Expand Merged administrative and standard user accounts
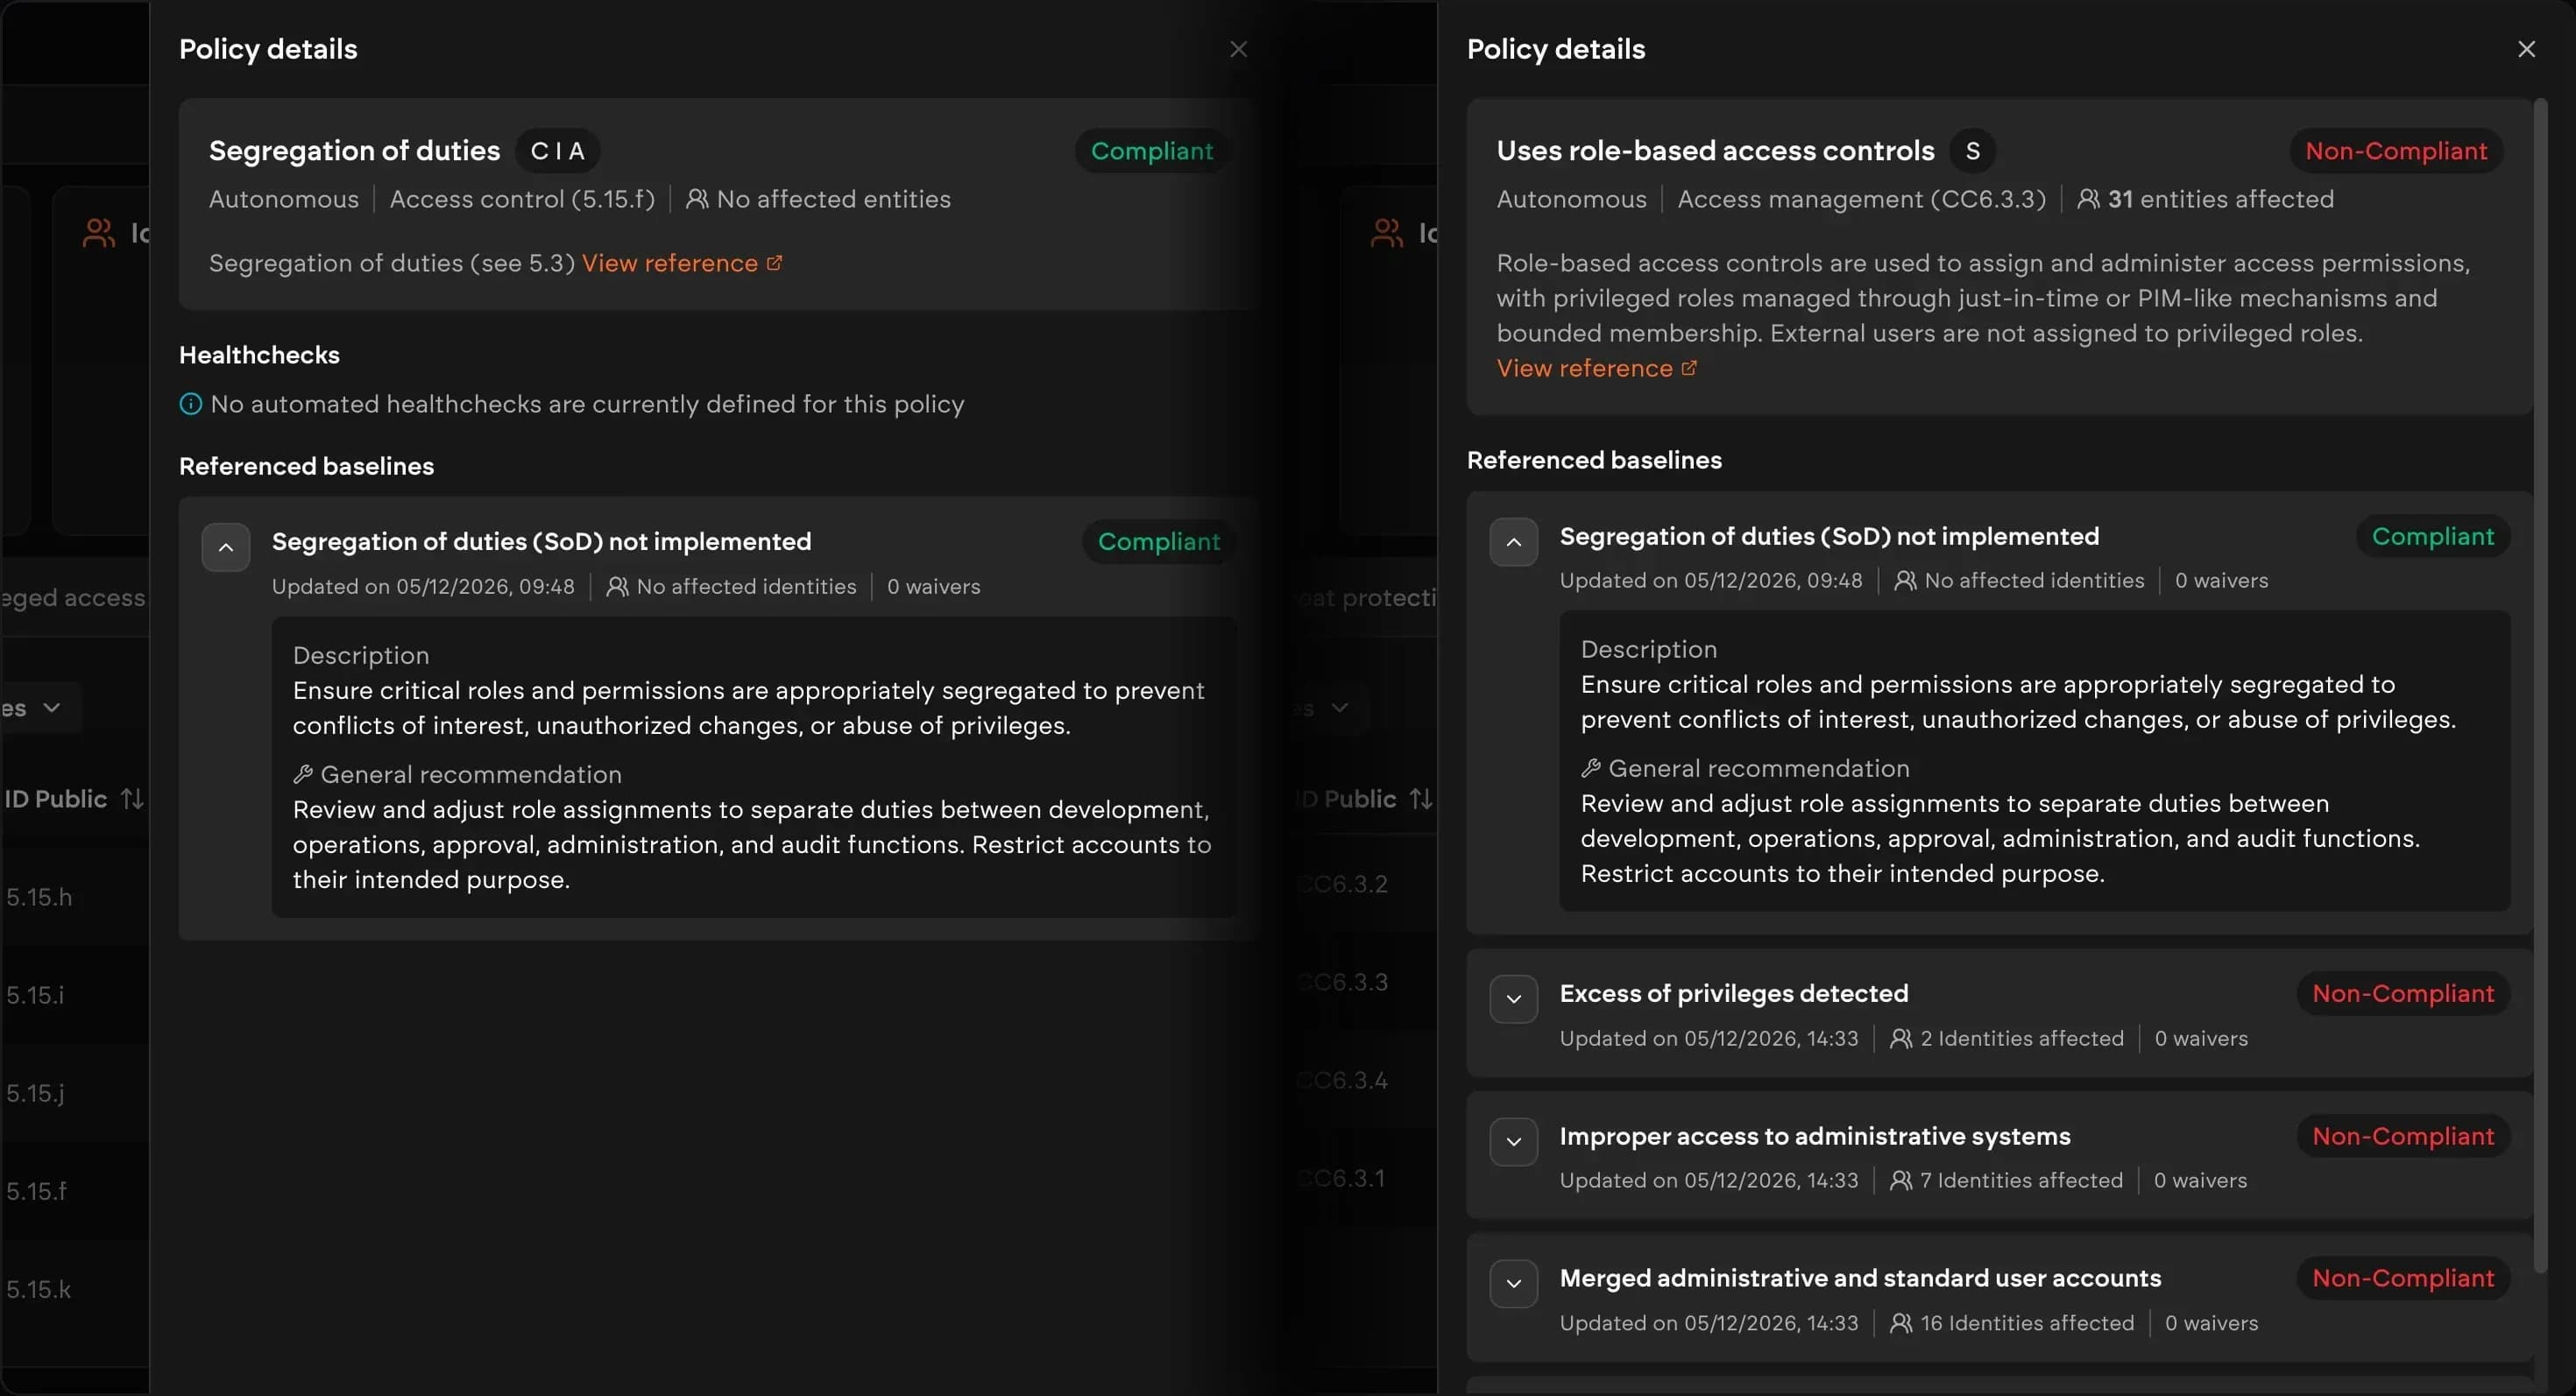 pyautogui.click(x=1514, y=1283)
